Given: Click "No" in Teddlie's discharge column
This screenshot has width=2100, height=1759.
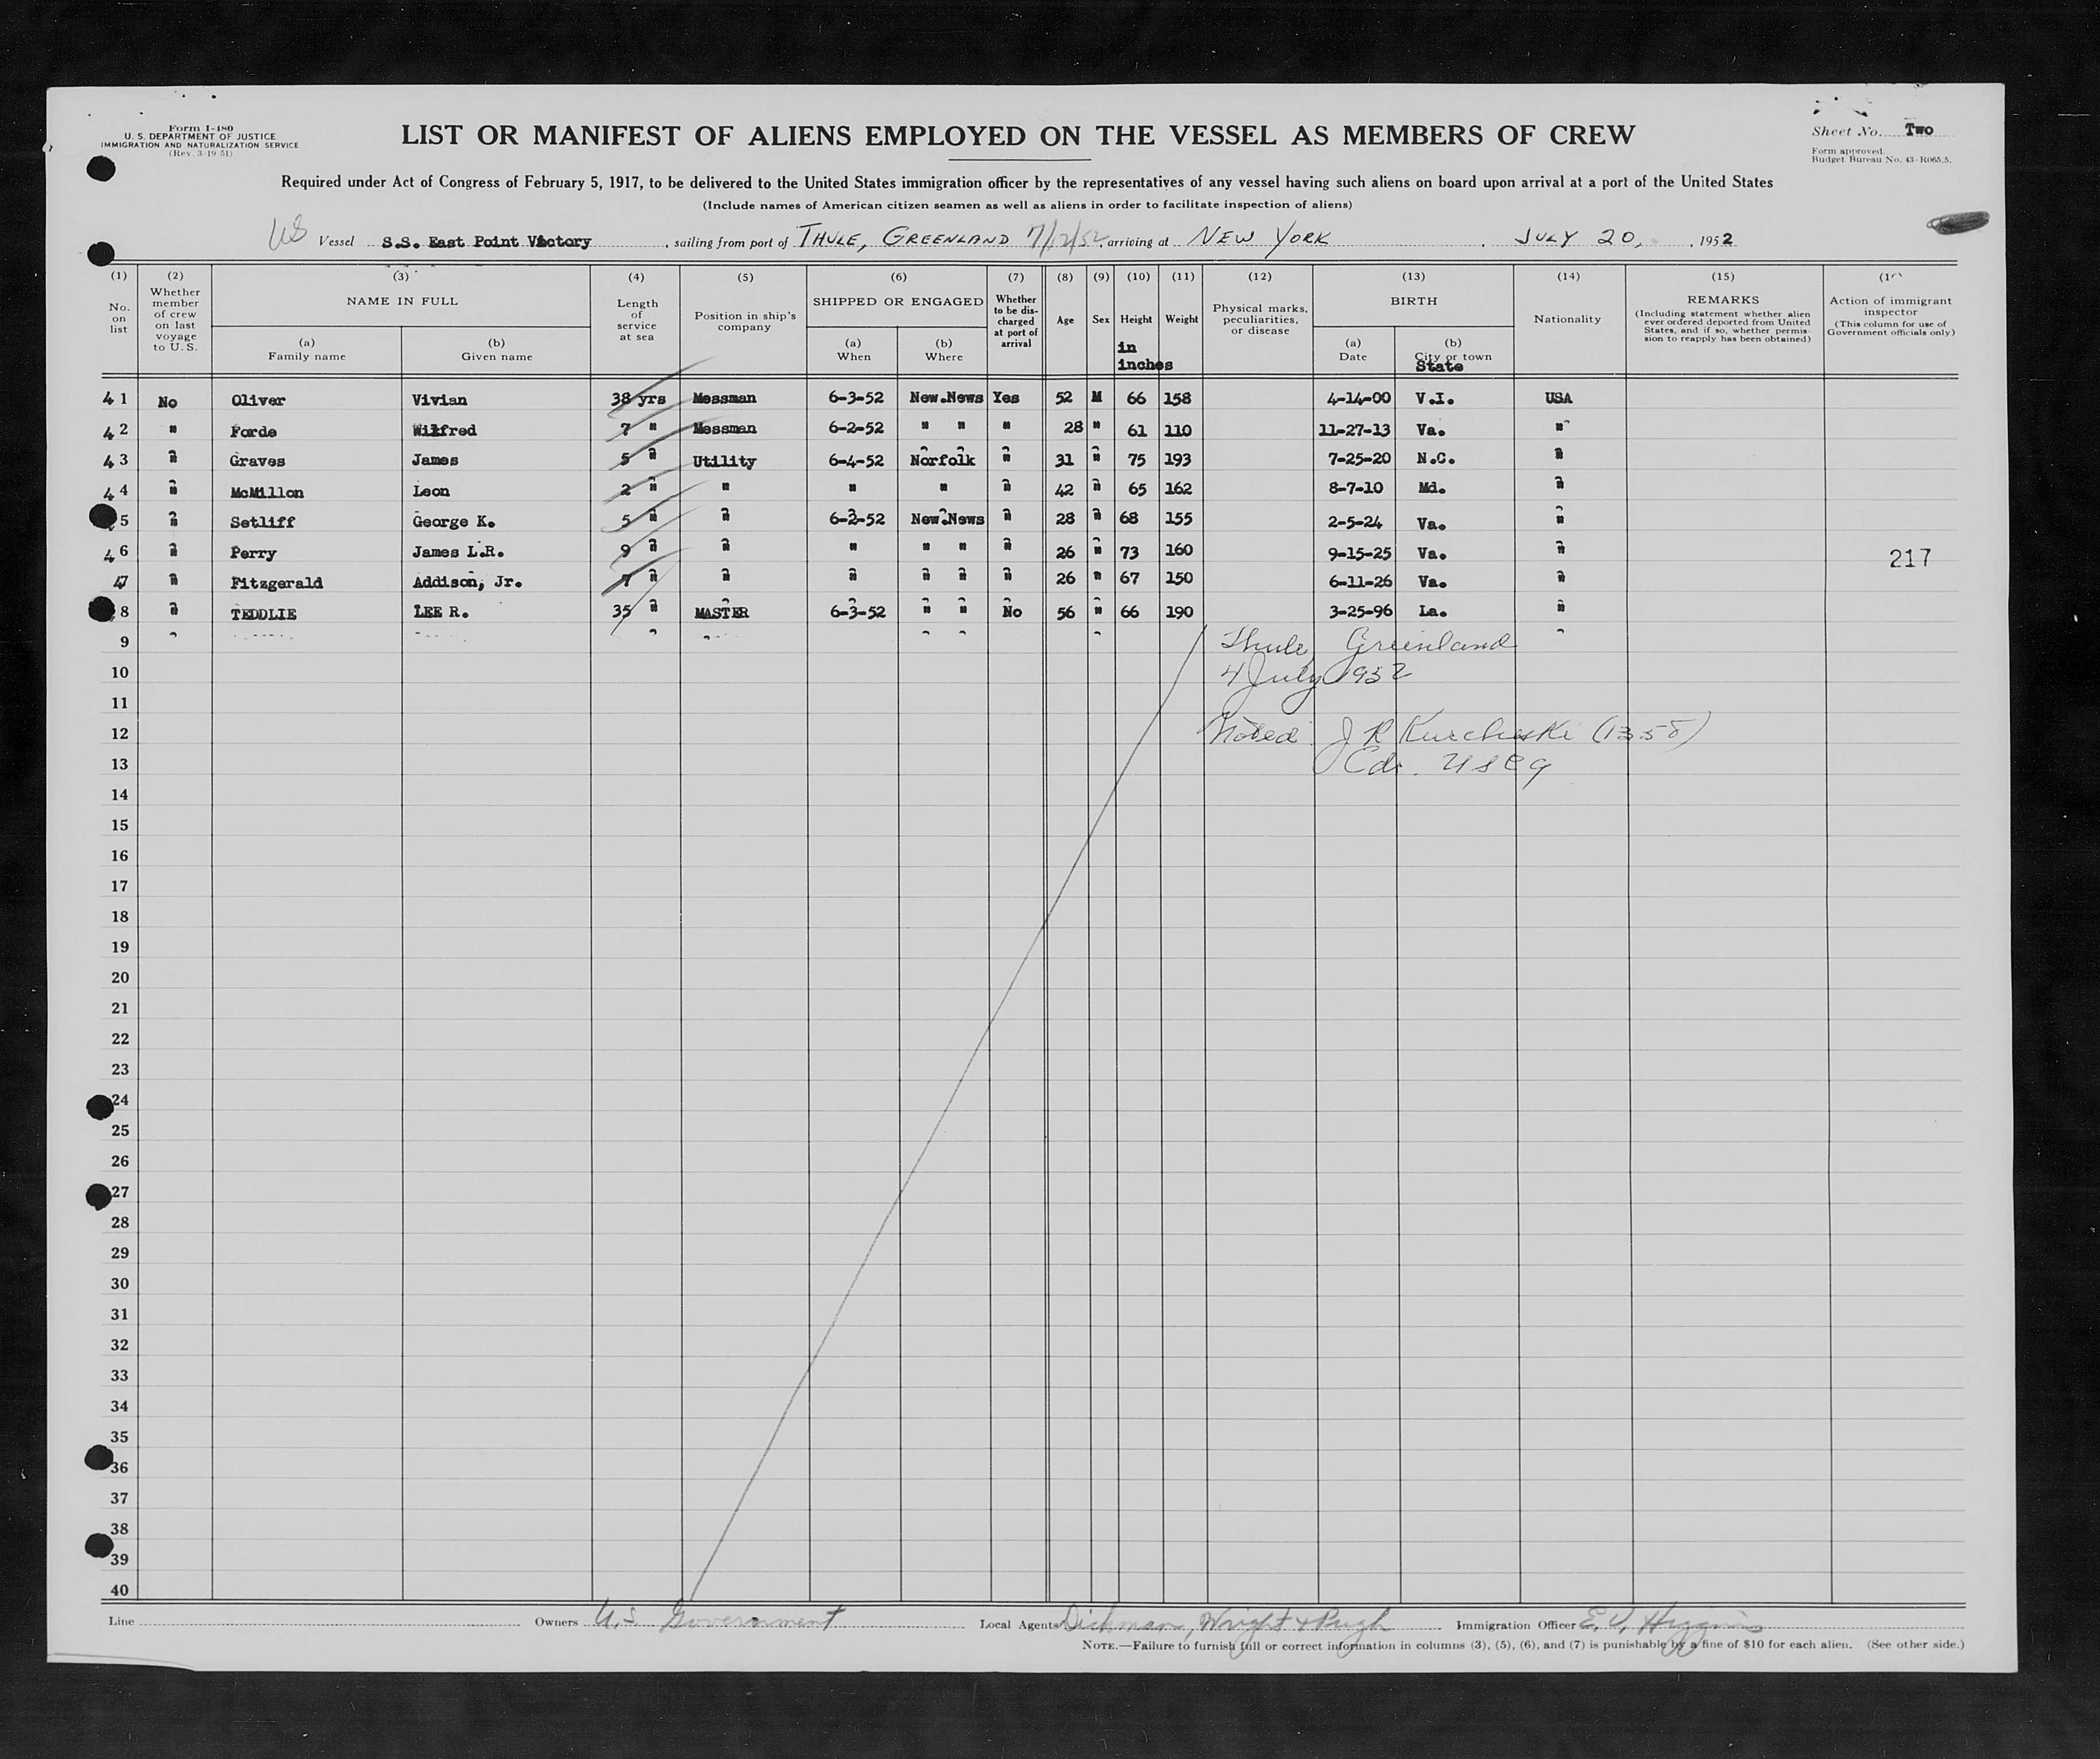Looking at the screenshot, I should 1012,612.
